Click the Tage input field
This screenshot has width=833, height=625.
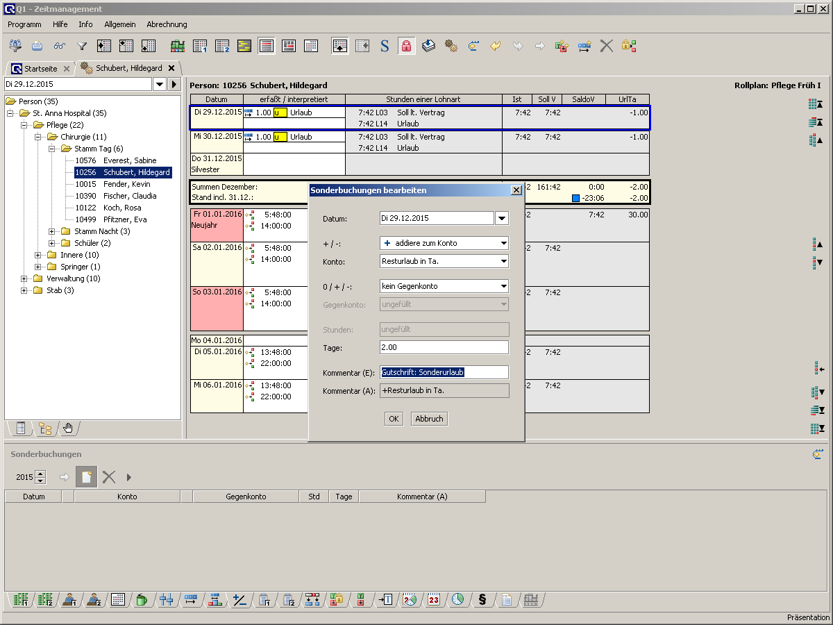click(x=444, y=347)
